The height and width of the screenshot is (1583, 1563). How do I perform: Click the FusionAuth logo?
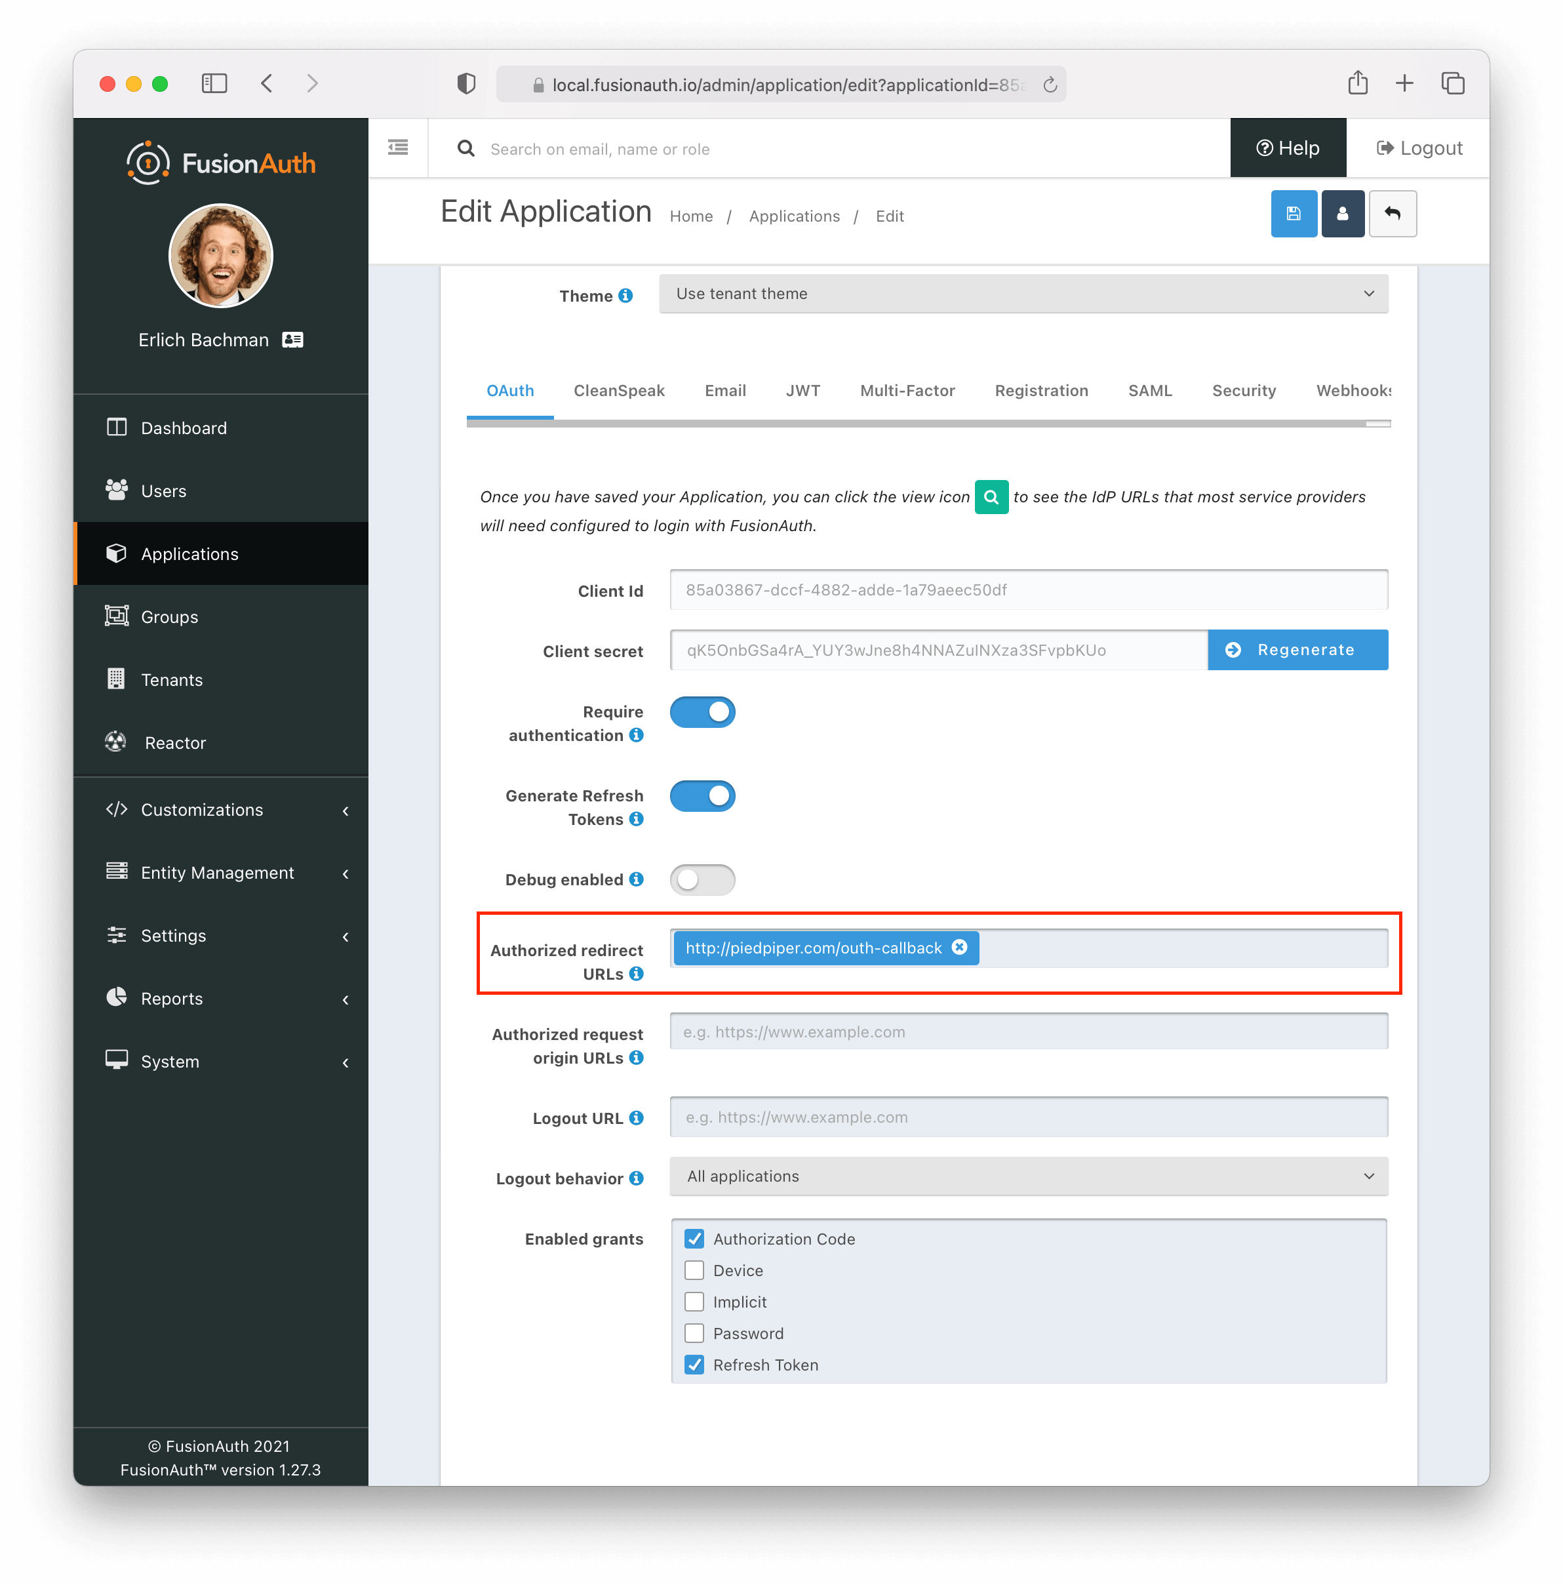pyautogui.click(x=220, y=162)
